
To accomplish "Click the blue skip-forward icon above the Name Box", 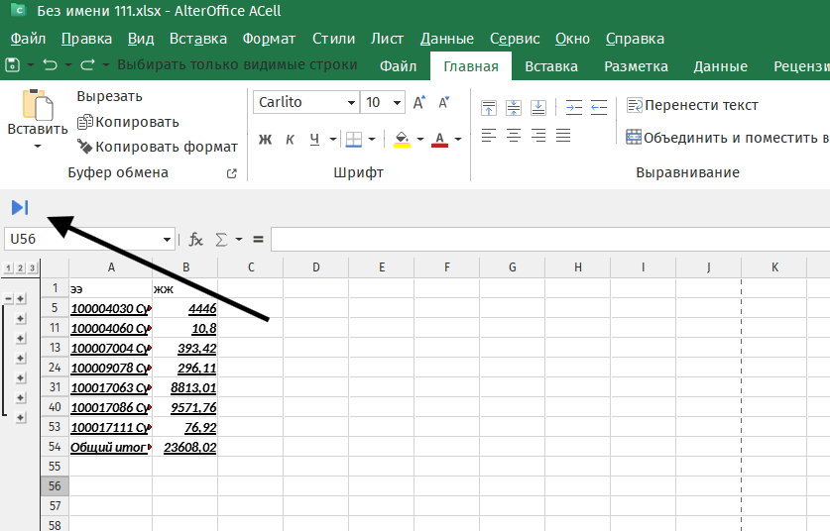I will click(20, 207).
